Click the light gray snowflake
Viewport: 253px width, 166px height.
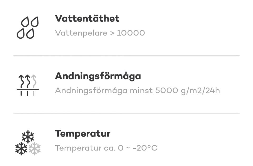[x=35, y=149]
